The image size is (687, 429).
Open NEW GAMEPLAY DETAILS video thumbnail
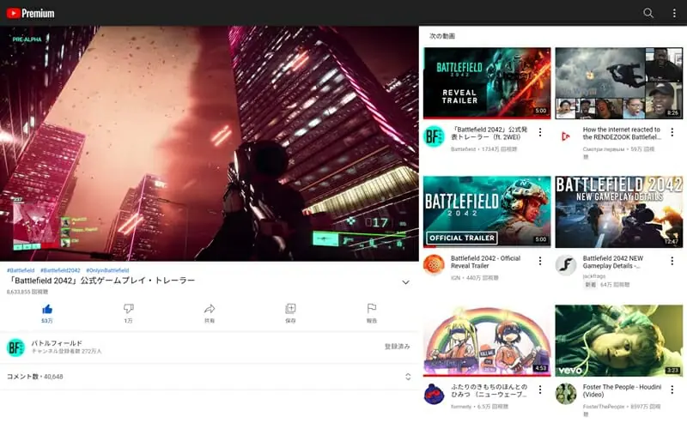pyautogui.click(x=618, y=212)
